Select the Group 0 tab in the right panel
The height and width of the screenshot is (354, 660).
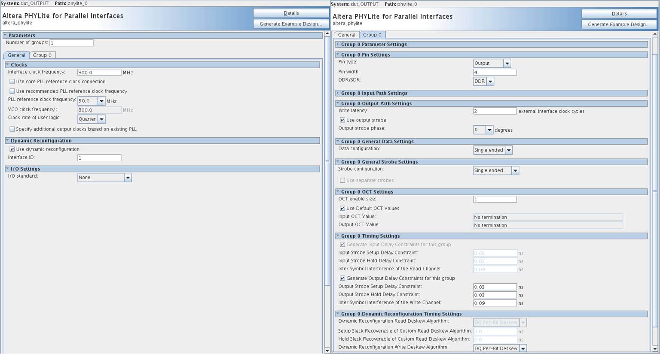pos(372,35)
